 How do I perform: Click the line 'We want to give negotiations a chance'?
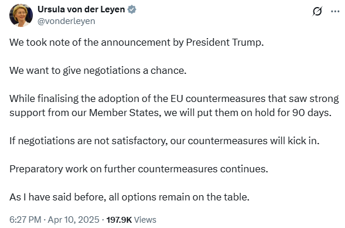(98, 71)
